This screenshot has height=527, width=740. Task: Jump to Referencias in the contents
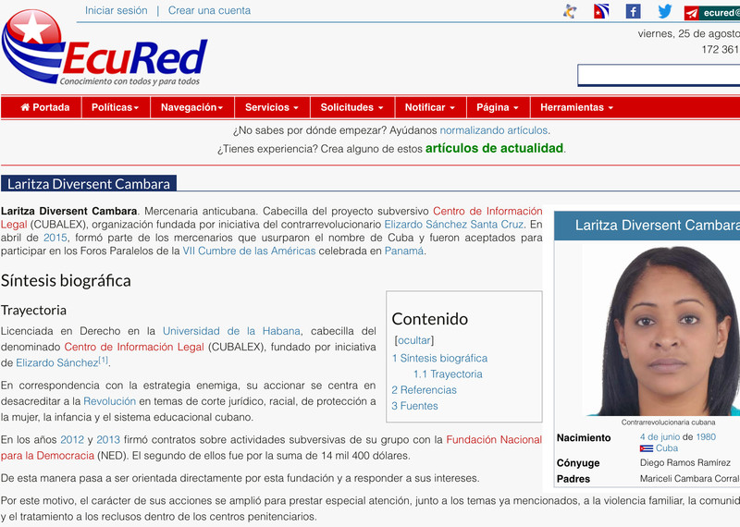[428, 390]
